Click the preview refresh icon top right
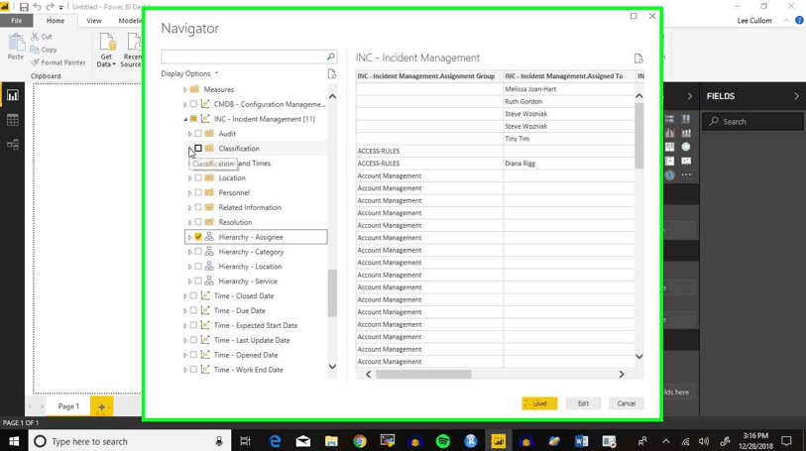Viewport: 806px width, 451px height. (638, 58)
